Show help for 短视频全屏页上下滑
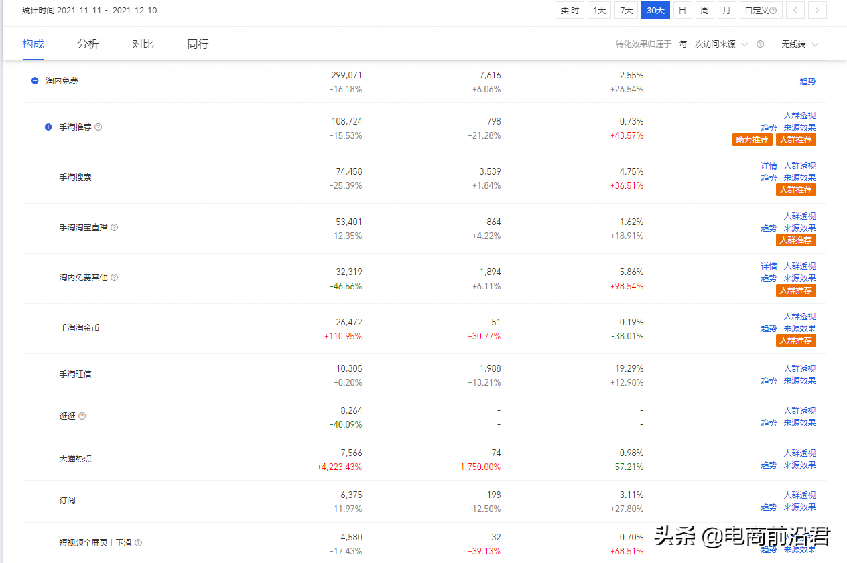The image size is (847, 563). (139, 543)
